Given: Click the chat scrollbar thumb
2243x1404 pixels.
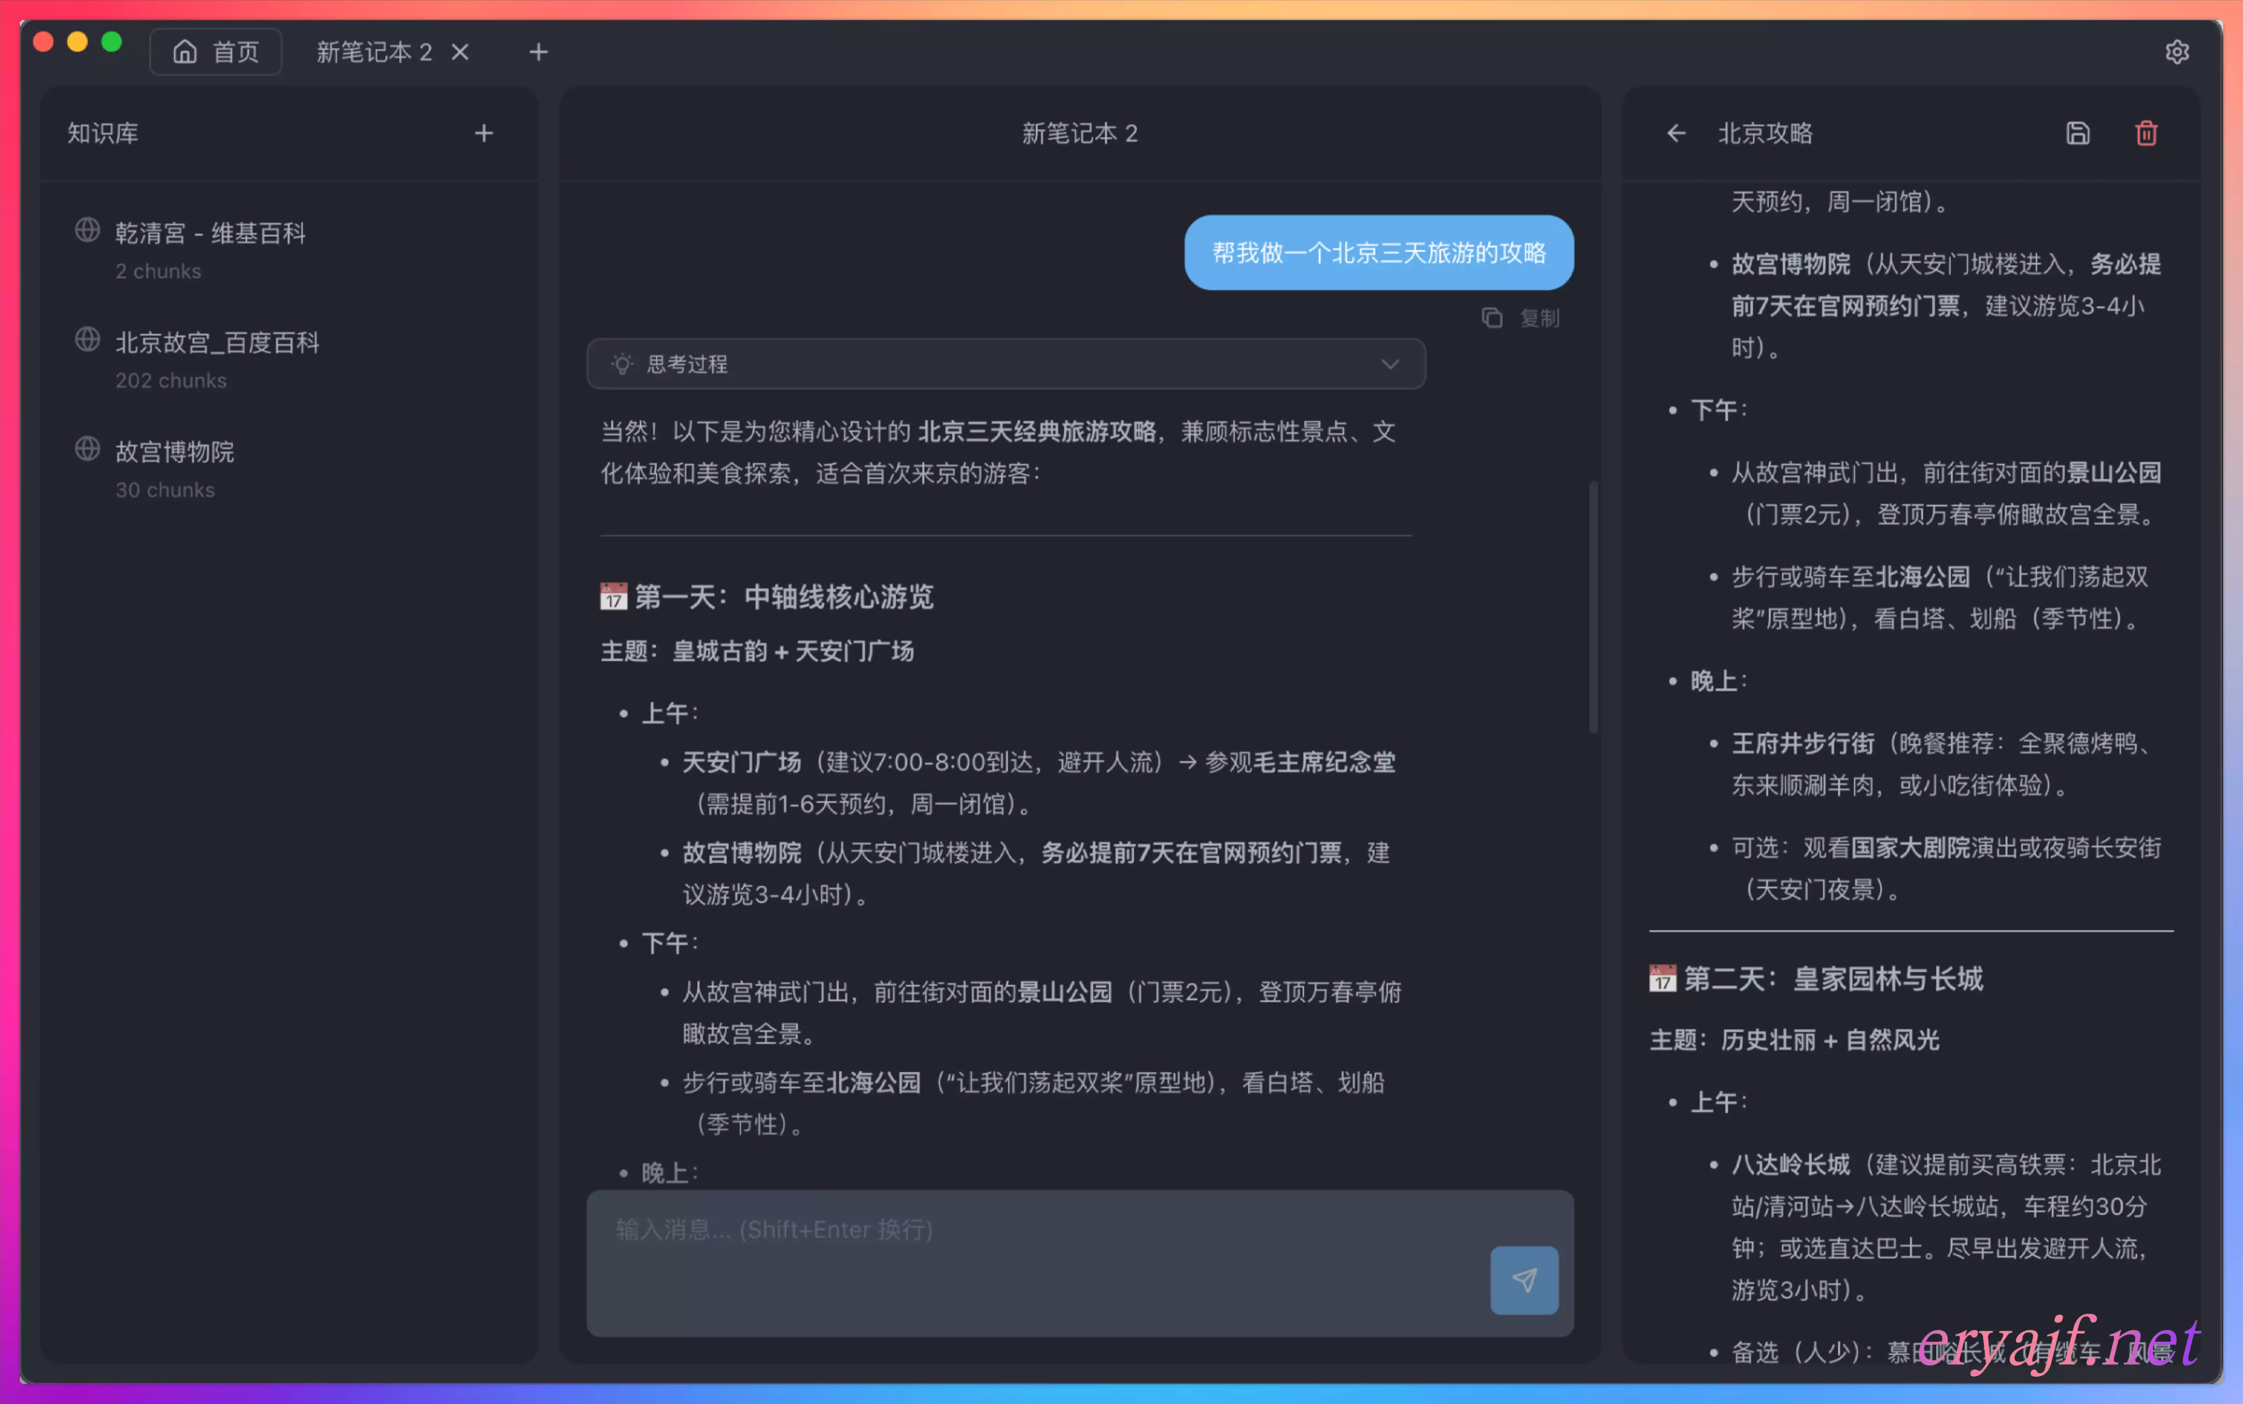Looking at the screenshot, I should [x=1593, y=606].
